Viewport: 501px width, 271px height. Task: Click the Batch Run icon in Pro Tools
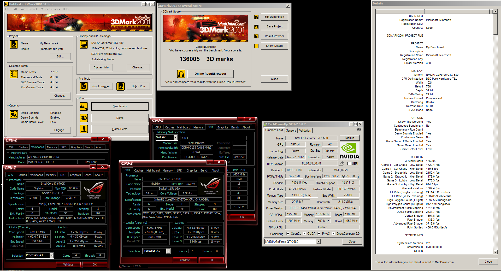tap(121, 86)
